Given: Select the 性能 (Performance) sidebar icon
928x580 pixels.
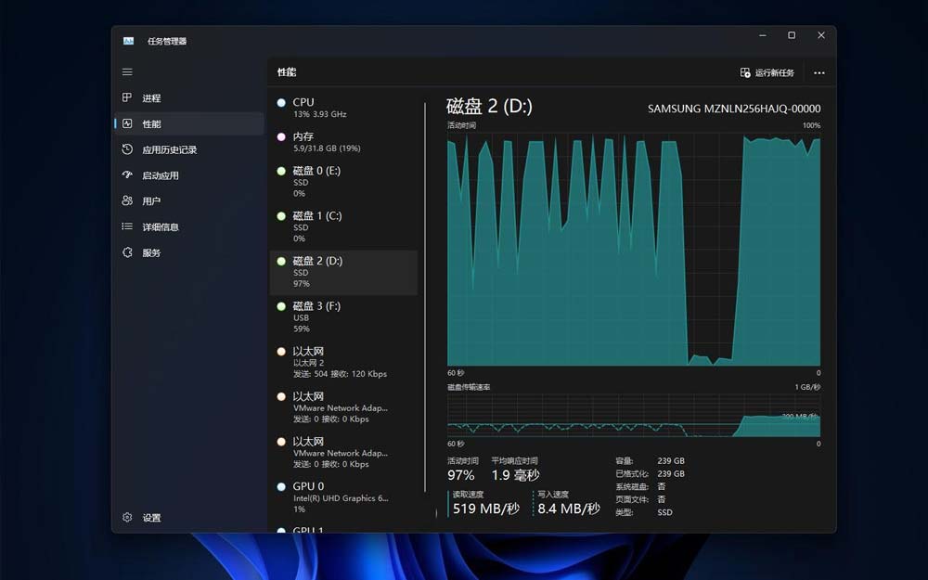Looking at the screenshot, I should click(127, 124).
